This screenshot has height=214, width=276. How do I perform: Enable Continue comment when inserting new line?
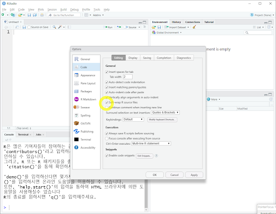[x=107, y=107]
